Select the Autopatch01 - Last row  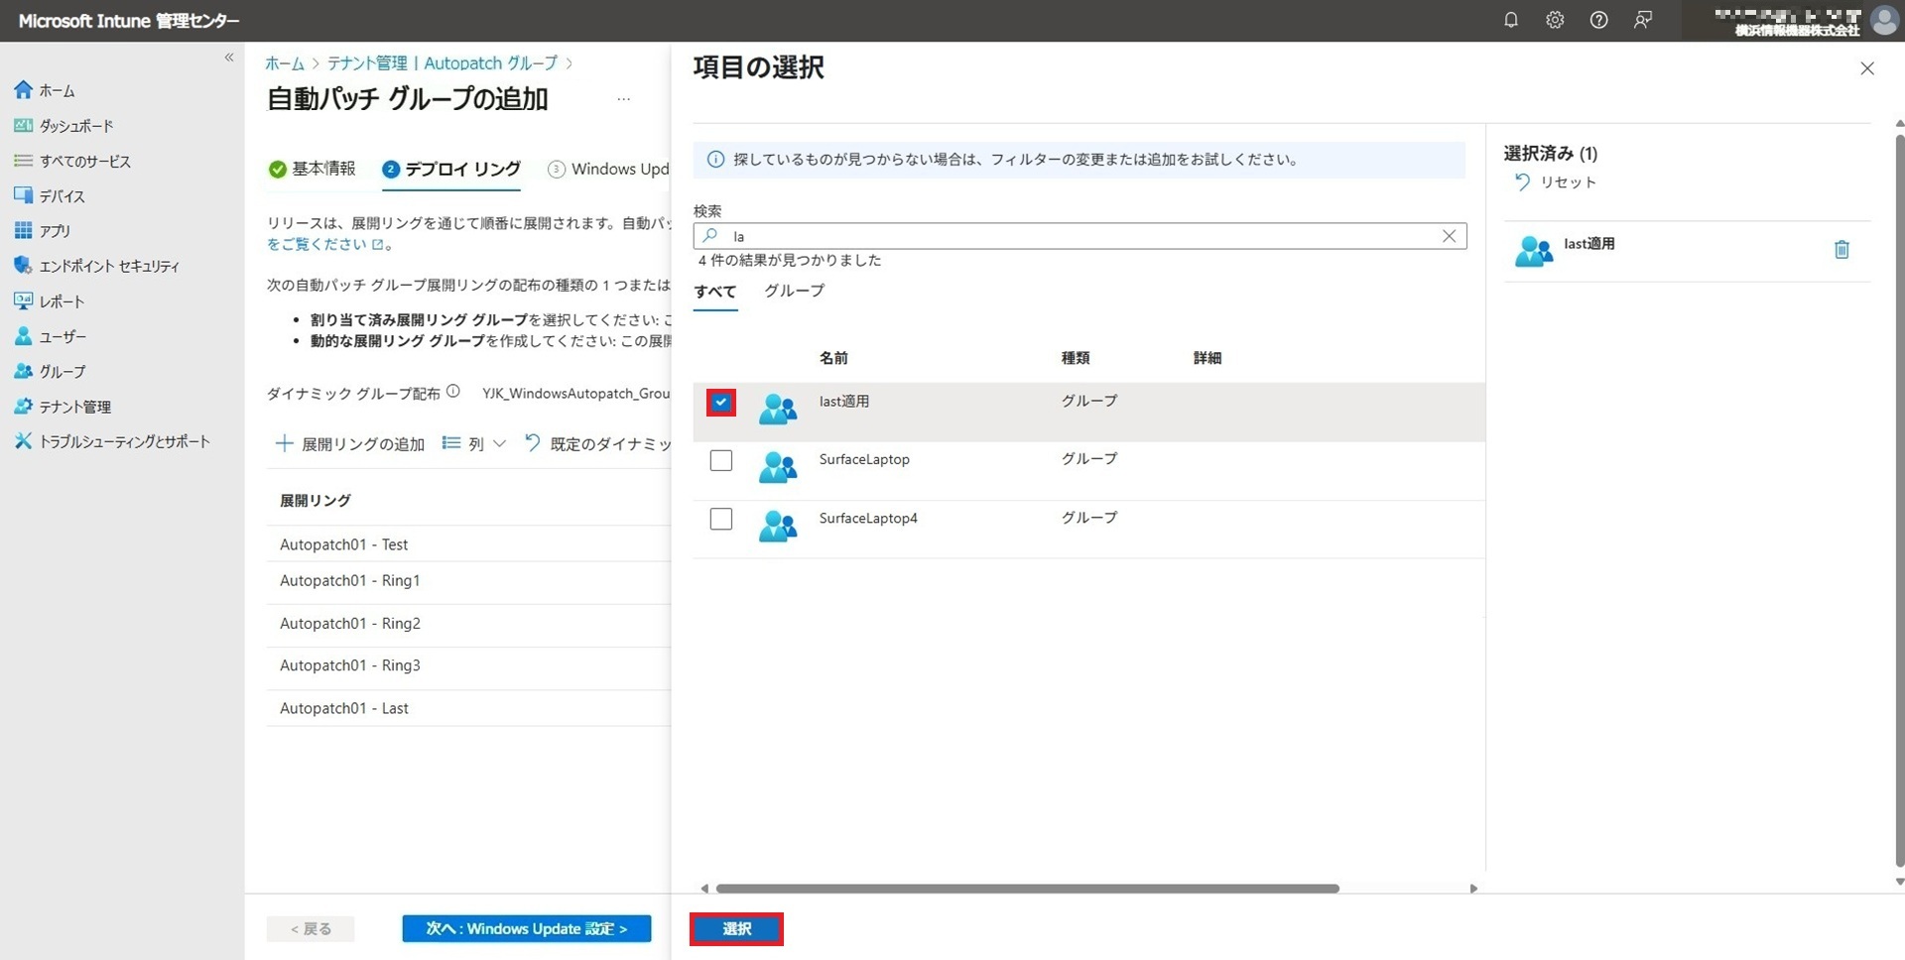[x=468, y=709]
